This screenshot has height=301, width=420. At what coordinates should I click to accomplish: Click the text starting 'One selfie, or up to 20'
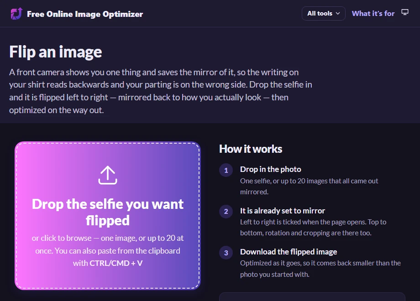(x=309, y=186)
